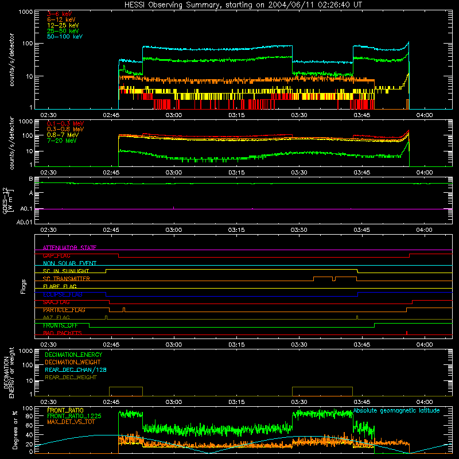459x459 pixels.
Task: Click the cyan count peak before 04:00
Action: coord(409,42)
